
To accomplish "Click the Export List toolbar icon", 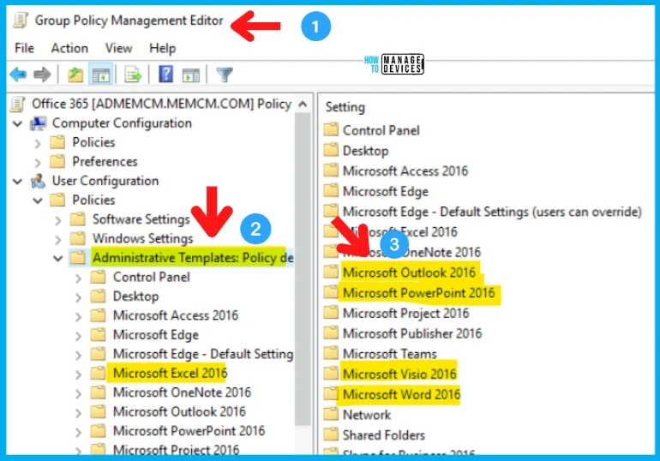I will click(133, 75).
